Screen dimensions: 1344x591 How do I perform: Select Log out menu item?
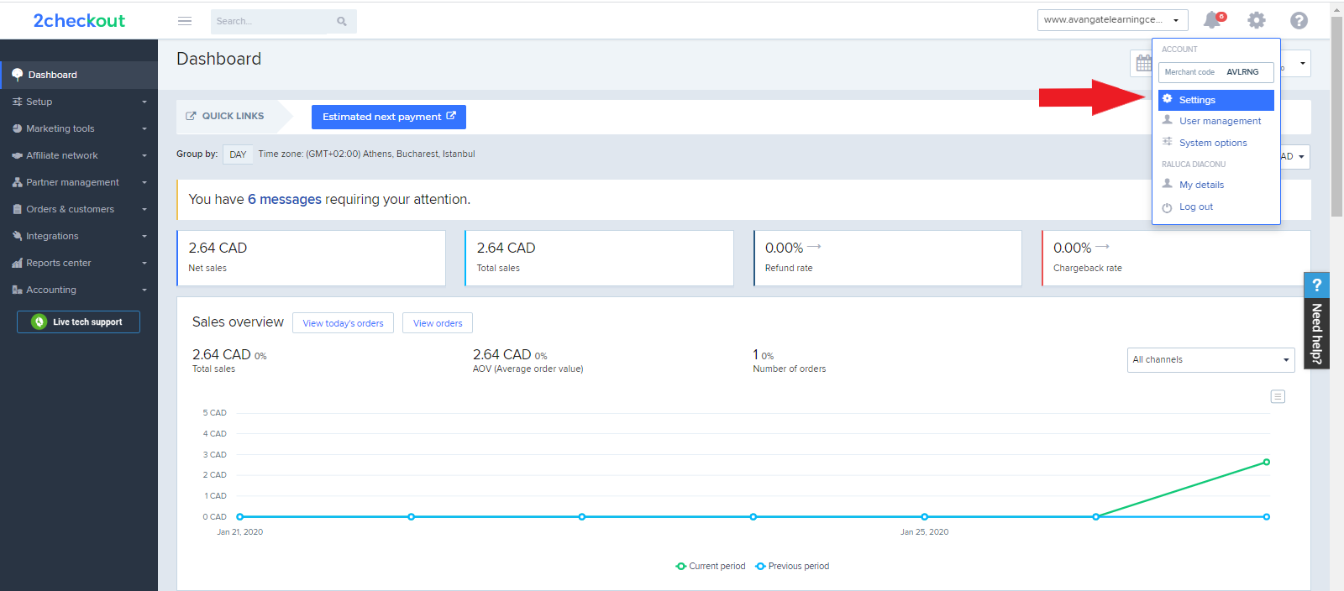point(1215,207)
